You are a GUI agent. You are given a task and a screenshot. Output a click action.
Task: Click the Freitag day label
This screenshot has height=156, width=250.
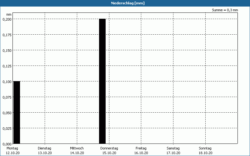pyautogui.click(x=141, y=149)
